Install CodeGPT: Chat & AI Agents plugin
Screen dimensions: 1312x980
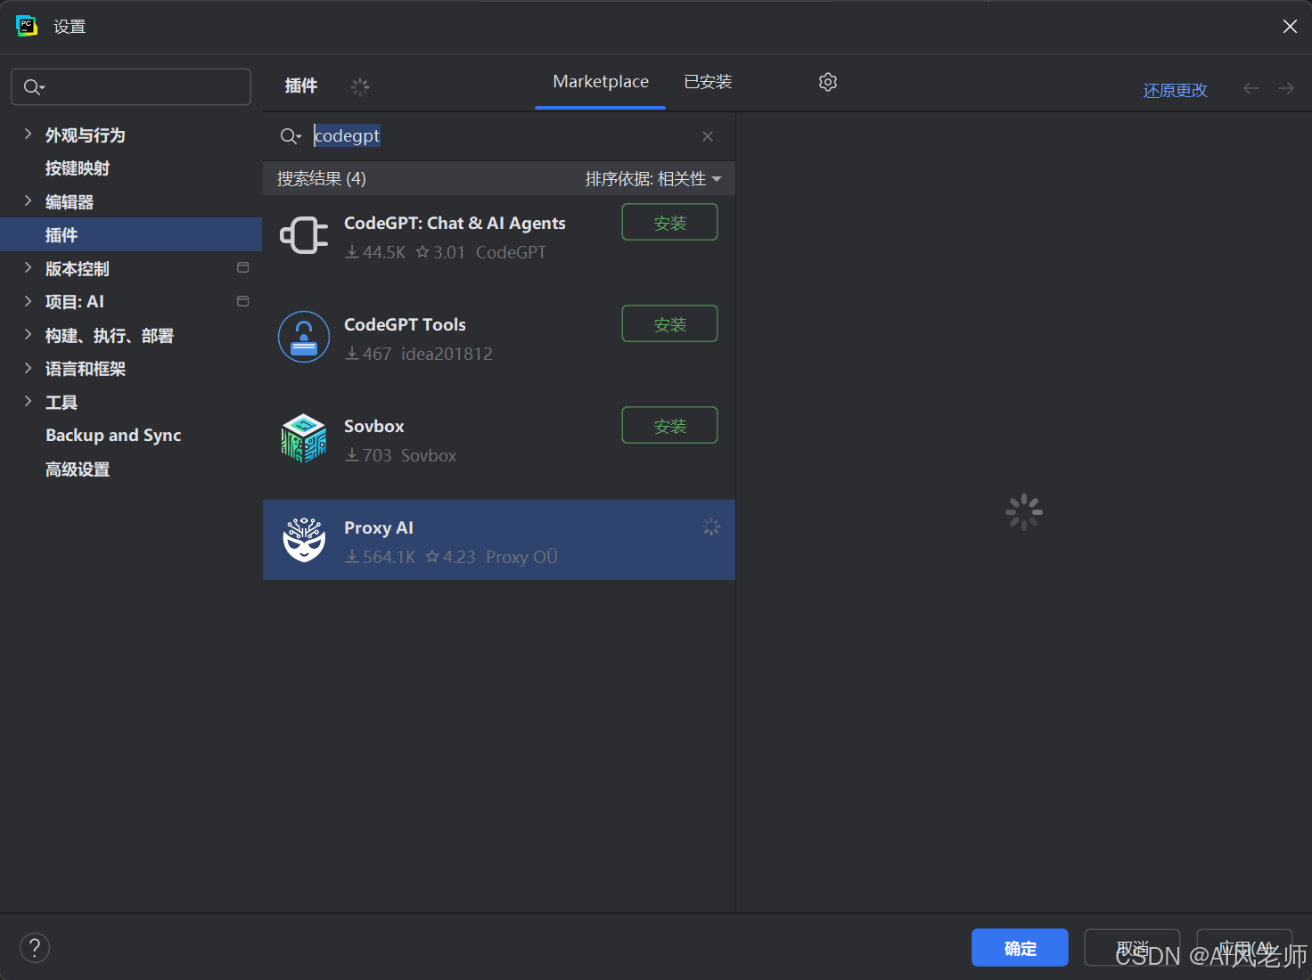pos(669,223)
